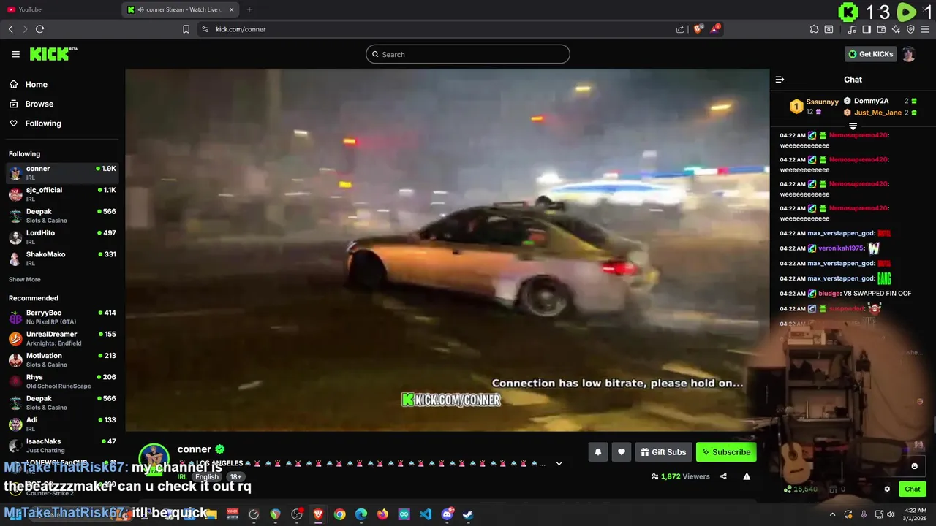Screen dimensions: 936x526
Task: Open a new browser tab
Action: point(249,9)
